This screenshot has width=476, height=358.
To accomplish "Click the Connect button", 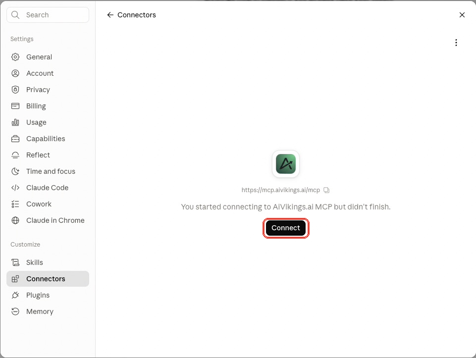I will coord(286,228).
